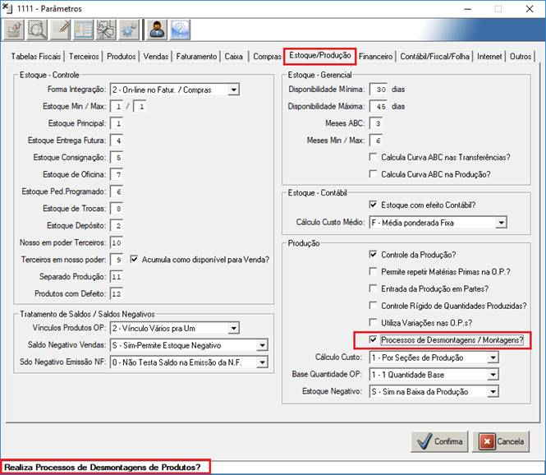Open the Financeiro tab
This screenshot has width=546, height=475.
click(376, 57)
